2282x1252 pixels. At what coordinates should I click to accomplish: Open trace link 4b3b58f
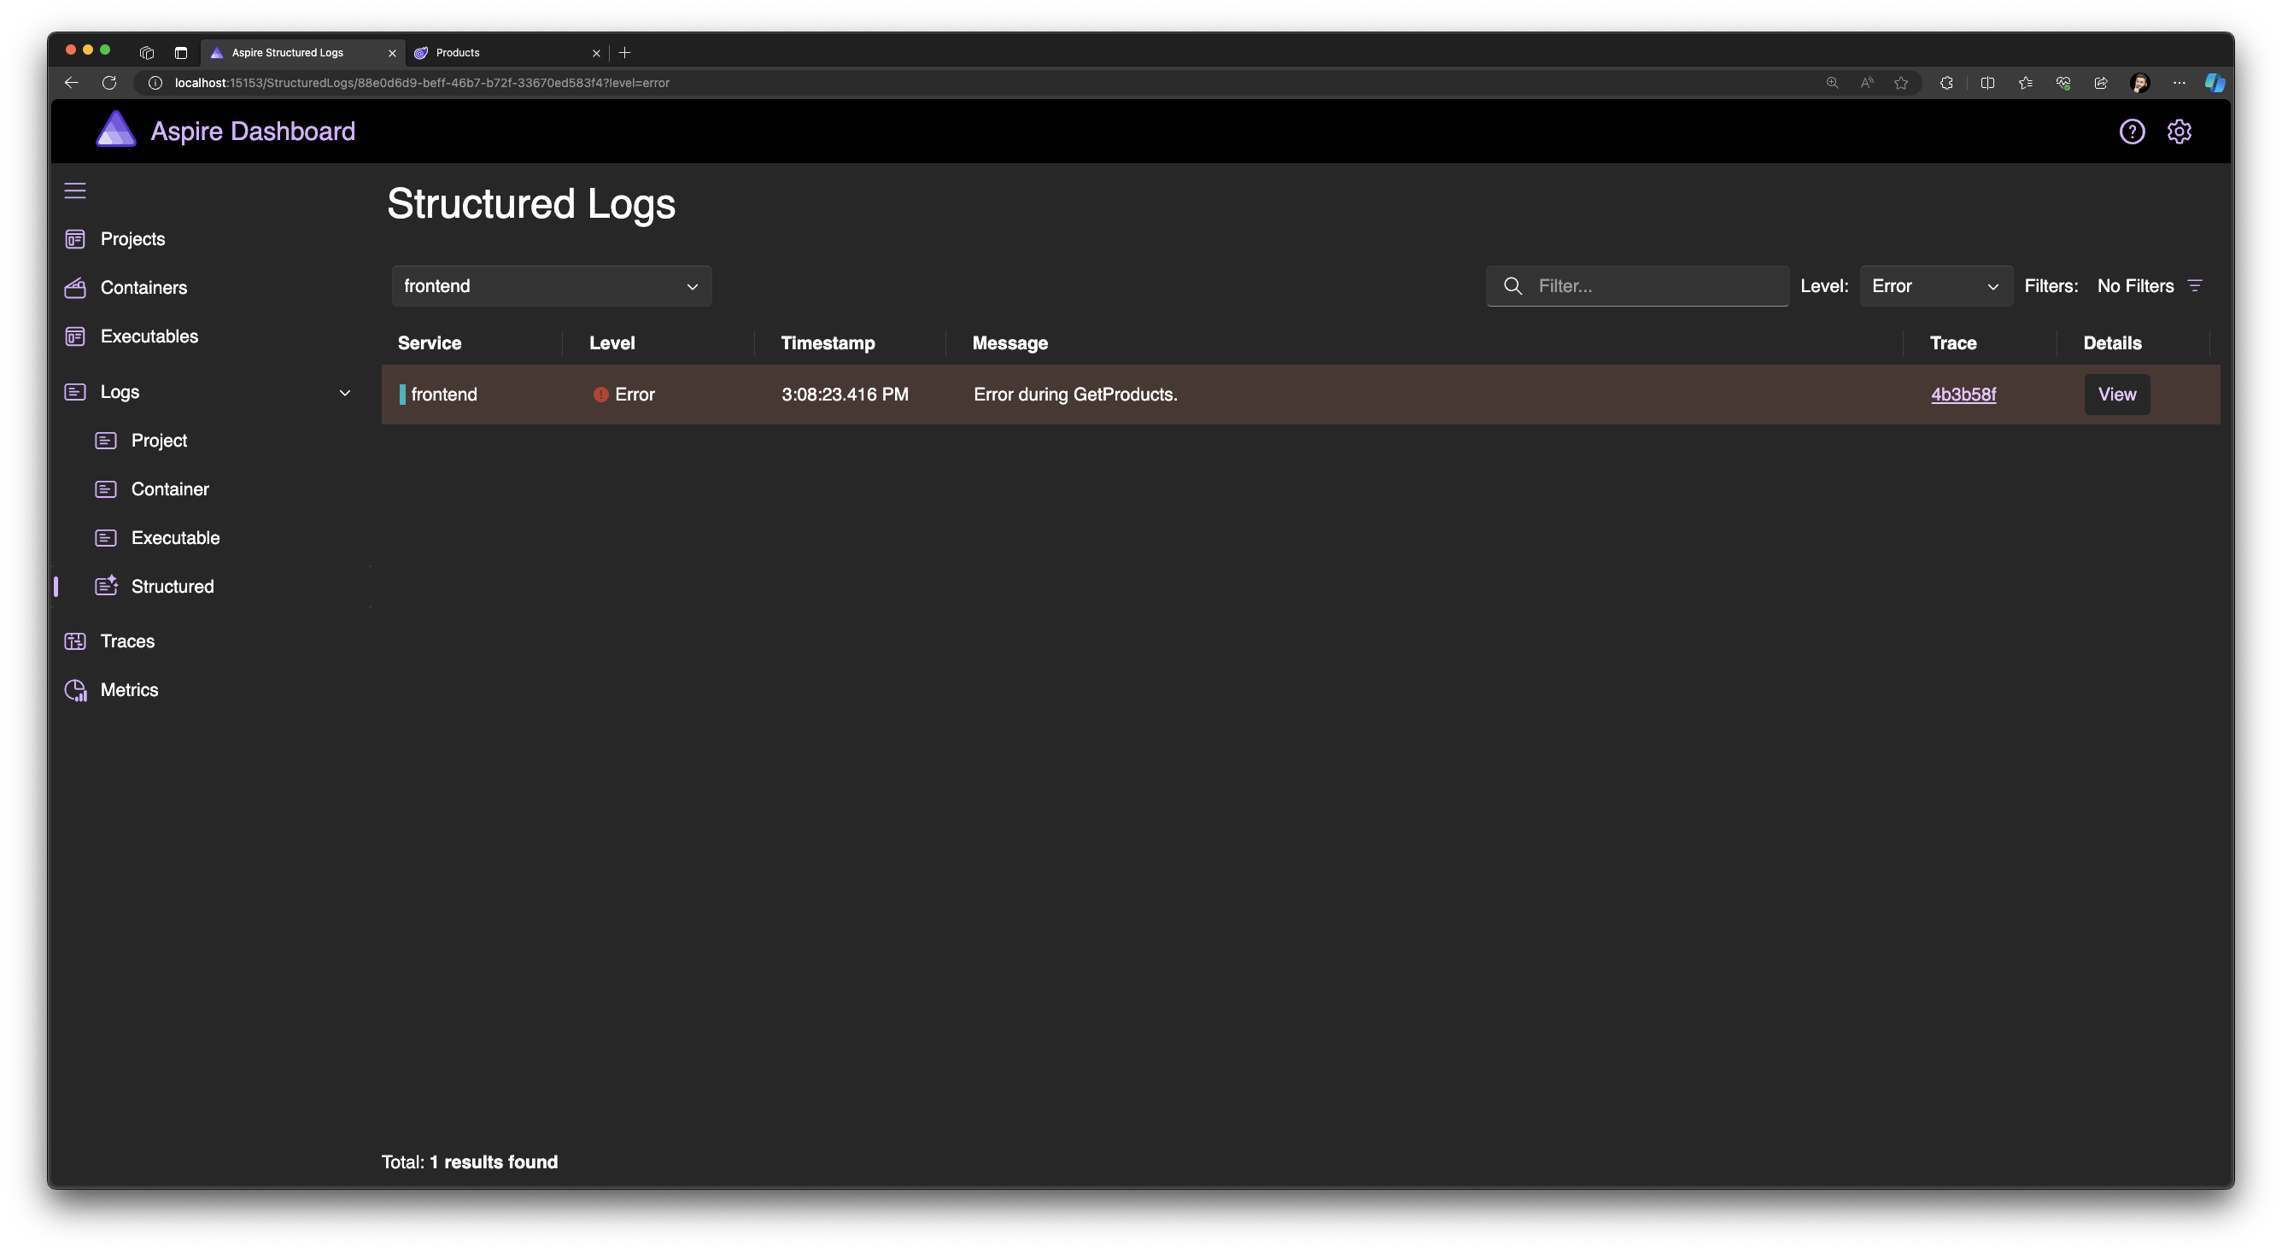1963,395
